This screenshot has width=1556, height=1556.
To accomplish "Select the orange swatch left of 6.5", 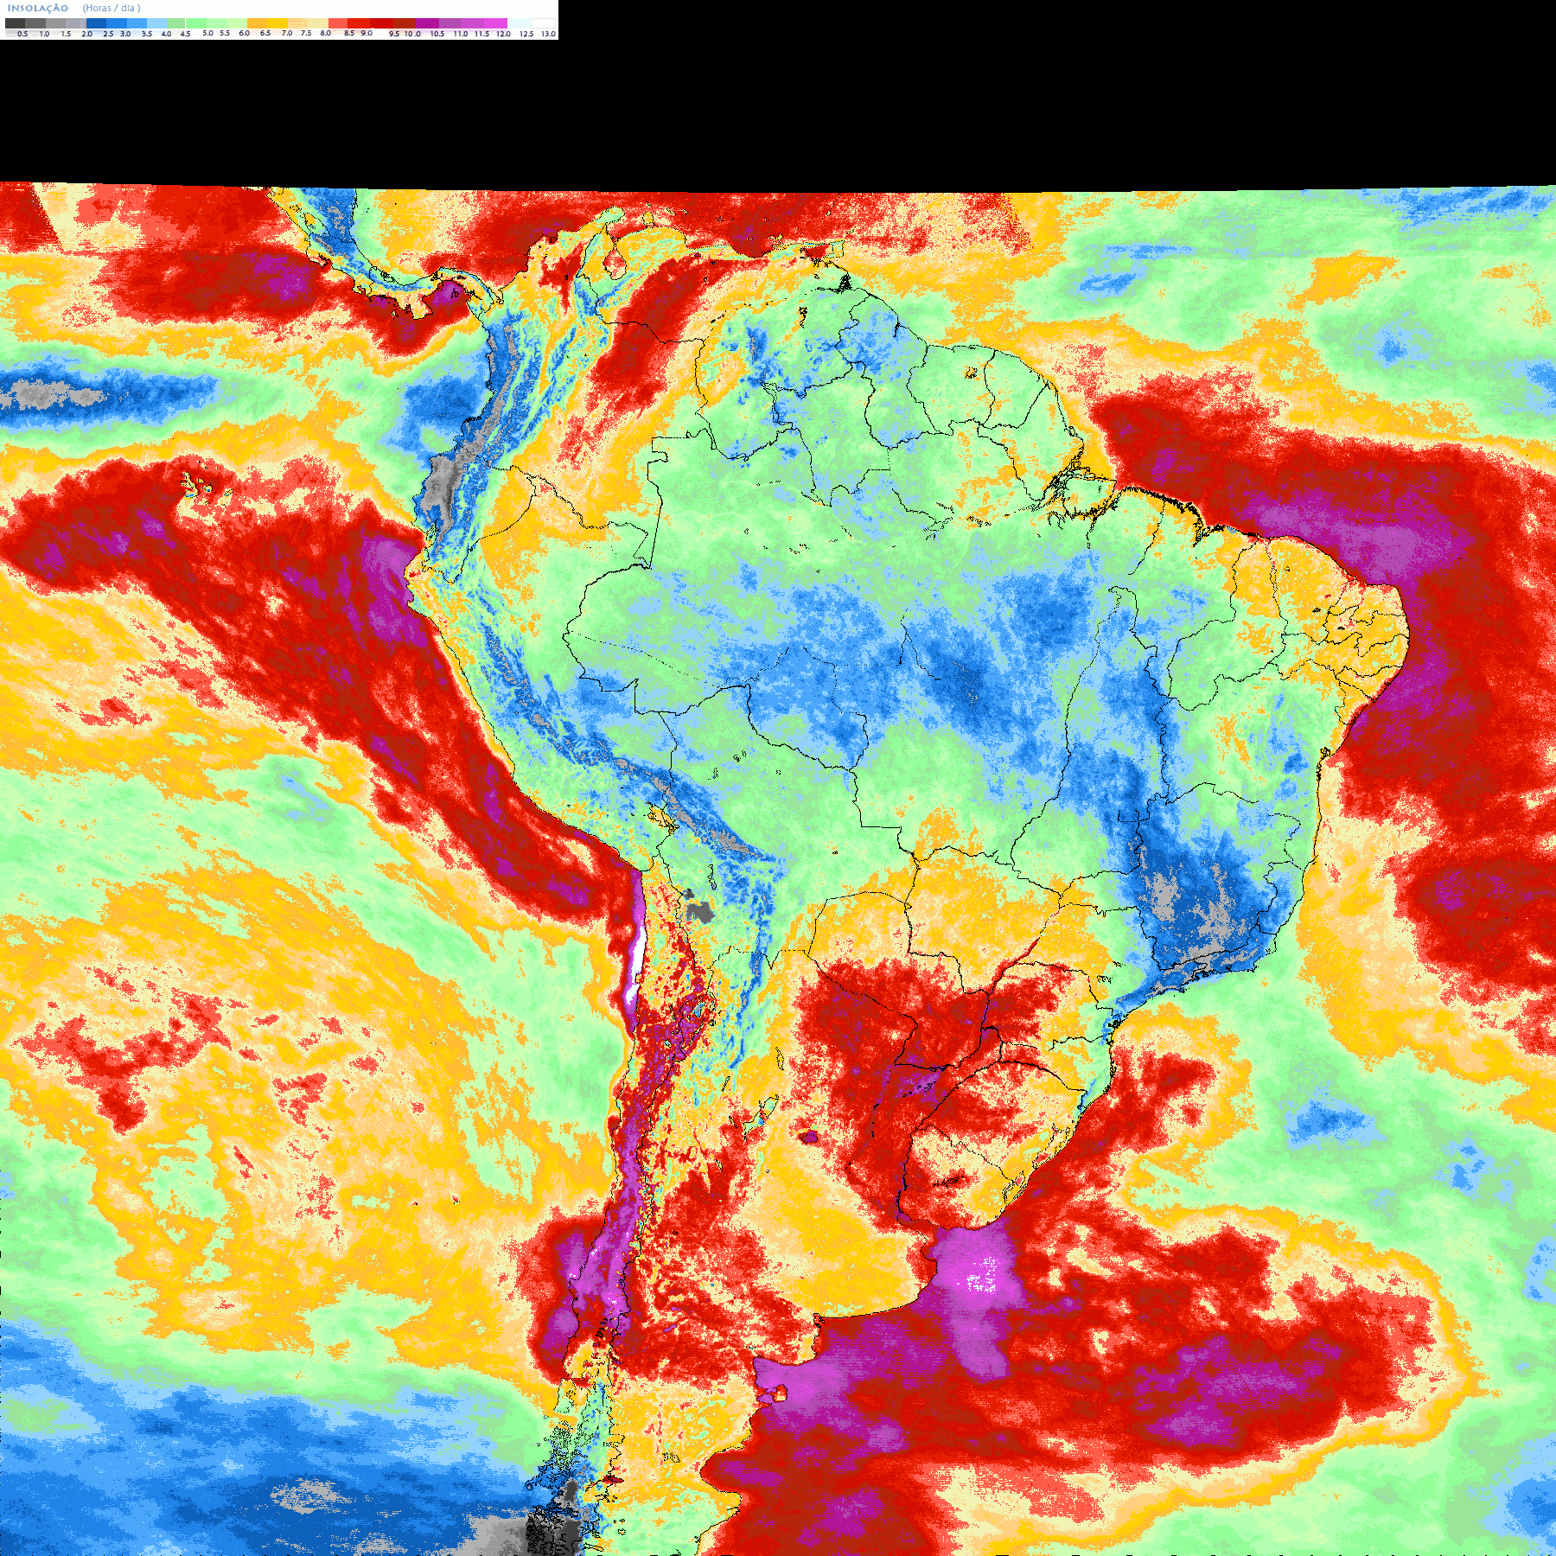I will point(257,23).
